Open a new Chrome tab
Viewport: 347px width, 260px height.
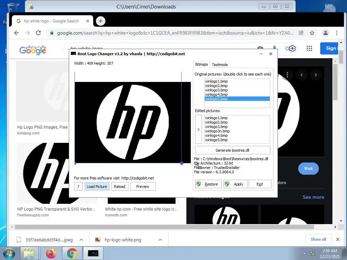tap(101, 21)
